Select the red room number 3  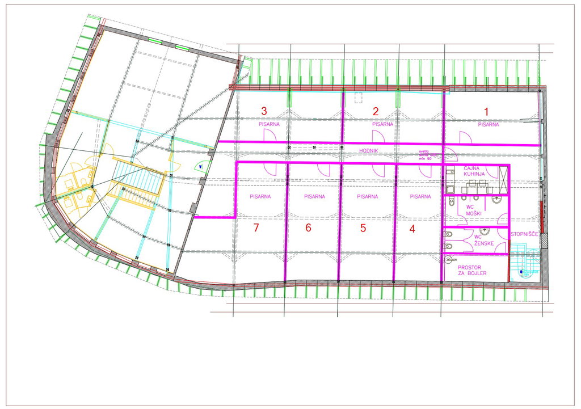(x=263, y=110)
